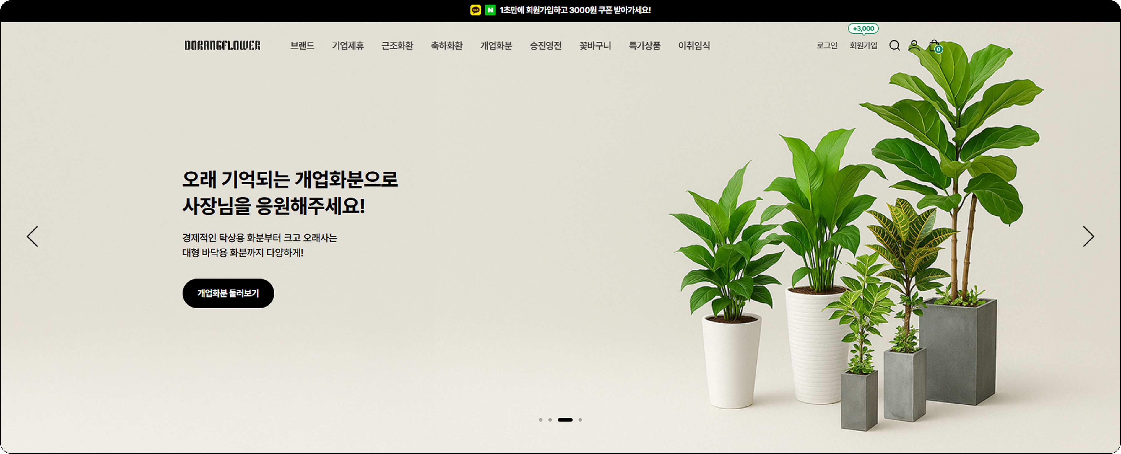
Task: Open the 개업화분 category menu
Action: point(496,45)
